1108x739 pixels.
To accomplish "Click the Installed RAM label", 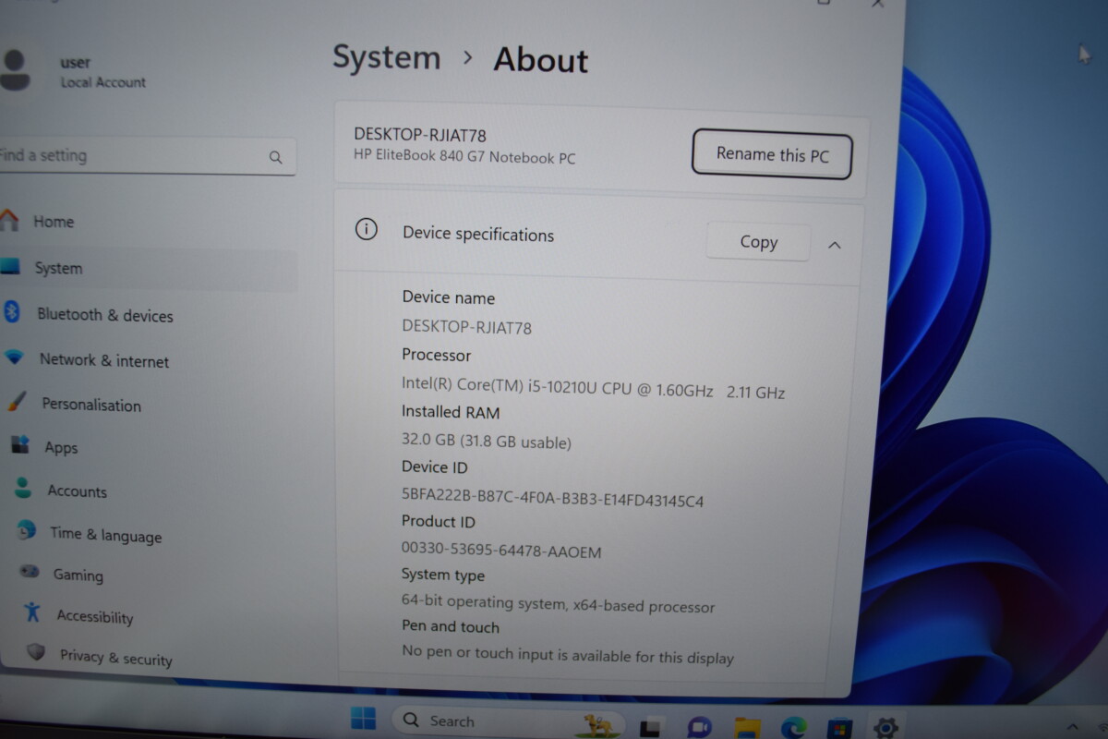I will click(x=451, y=412).
